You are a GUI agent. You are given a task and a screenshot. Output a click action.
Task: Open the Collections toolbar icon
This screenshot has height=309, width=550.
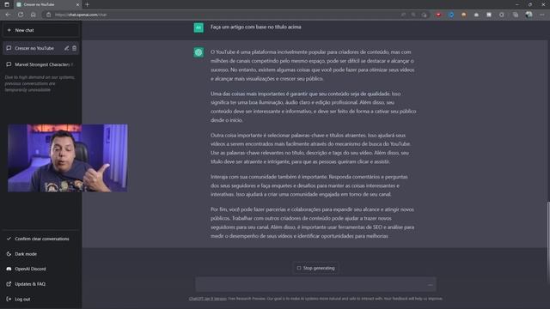coord(516,15)
